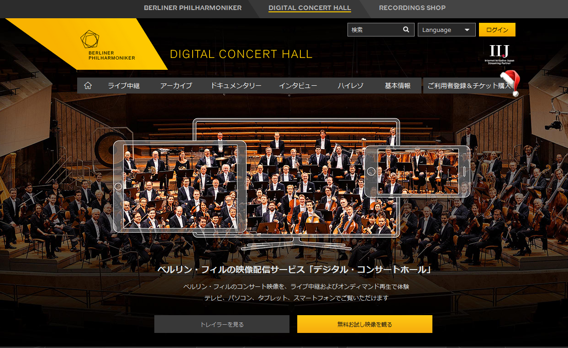568x348 pixels.
Task: Open the アーカイブ menu item
Action: point(176,85)
